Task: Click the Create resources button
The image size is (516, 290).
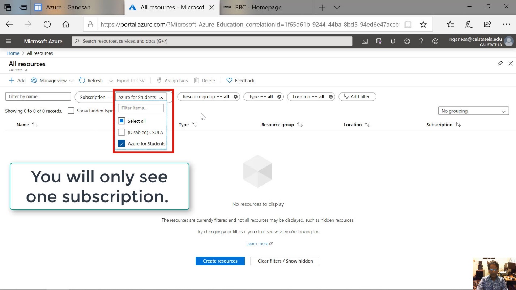Action: click(220, 261)
